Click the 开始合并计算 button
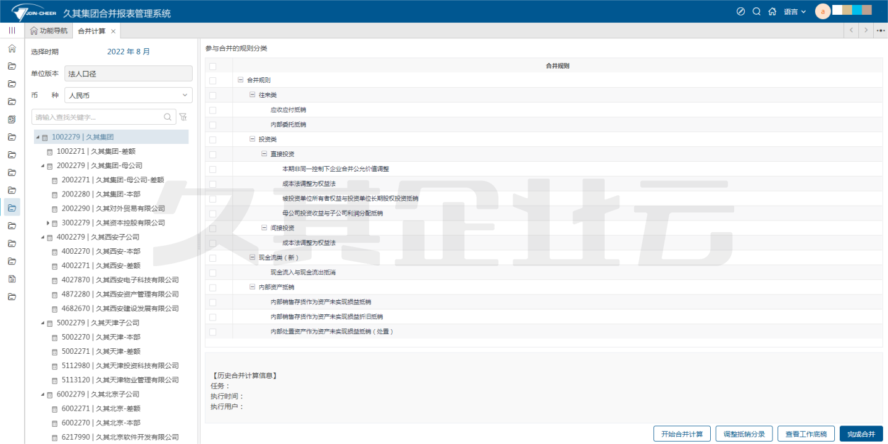888x444 pixels. [682, 434]
